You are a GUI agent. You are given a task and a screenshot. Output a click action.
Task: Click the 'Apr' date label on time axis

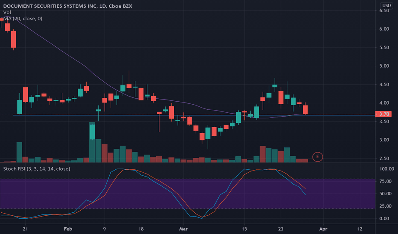pyautogui.click(x=323, y=229)
